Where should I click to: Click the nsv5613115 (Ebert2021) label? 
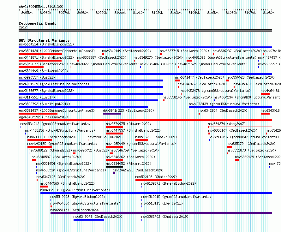162,203
